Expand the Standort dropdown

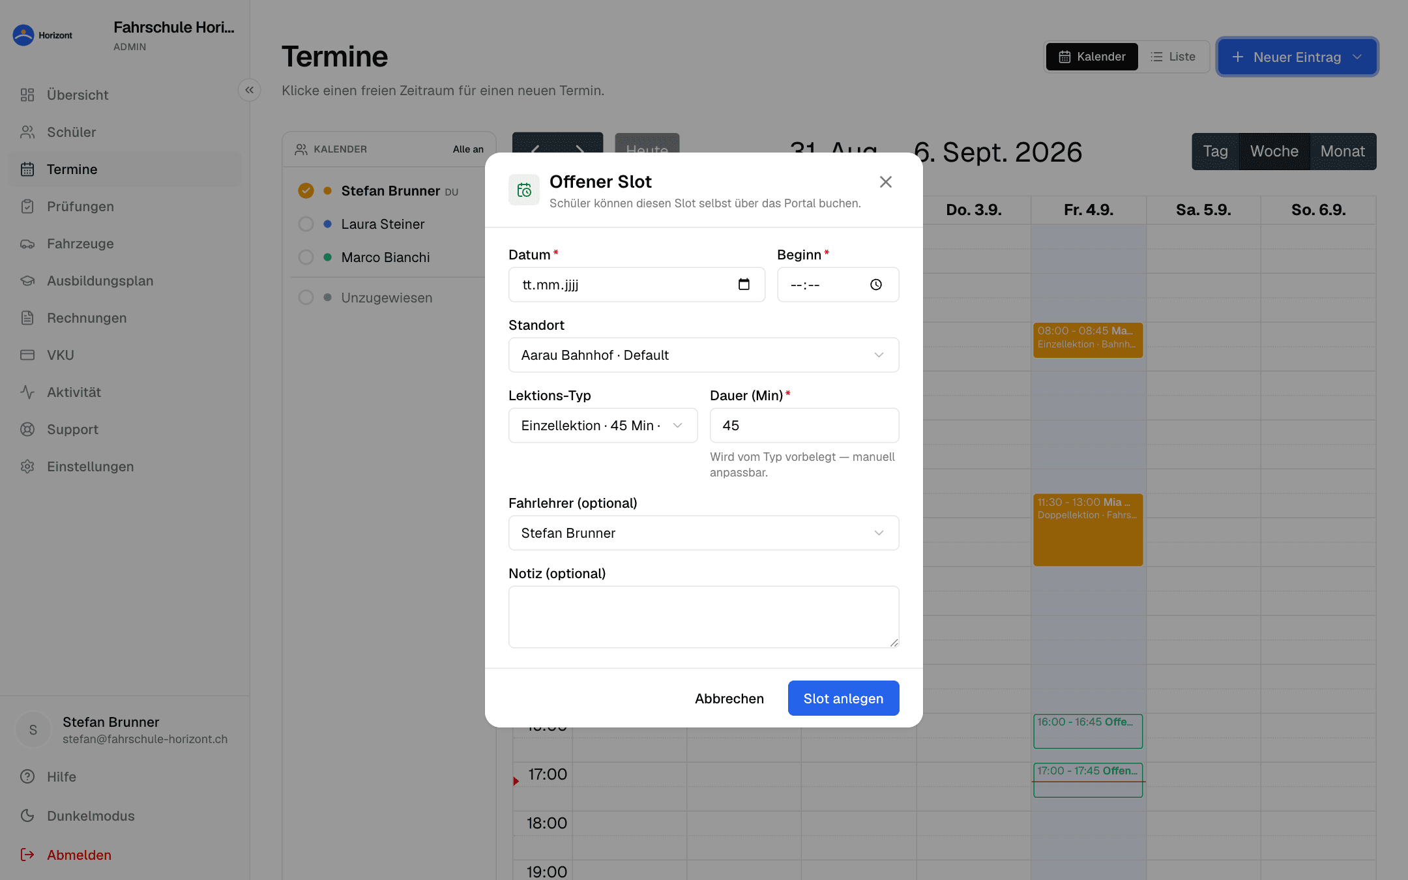click(x=703, y=355)
